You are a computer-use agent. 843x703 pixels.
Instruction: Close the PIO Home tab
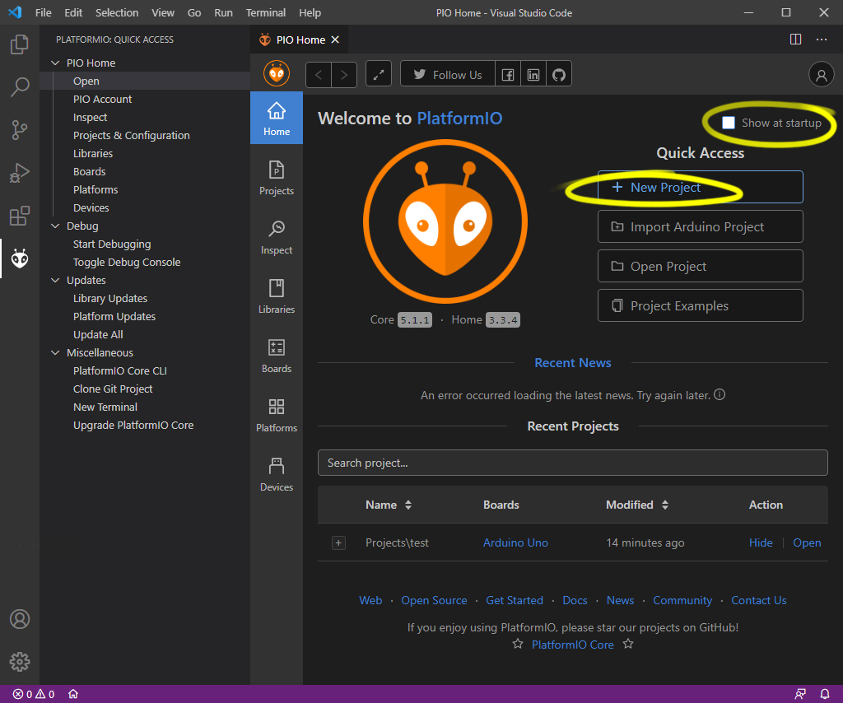tap(335, 40)
